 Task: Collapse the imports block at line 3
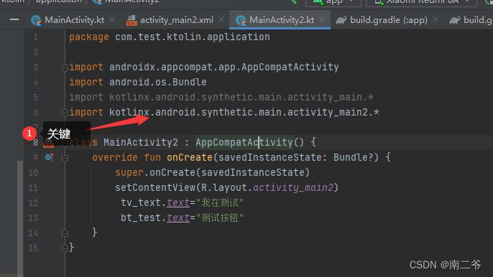(x=65, y=67)
